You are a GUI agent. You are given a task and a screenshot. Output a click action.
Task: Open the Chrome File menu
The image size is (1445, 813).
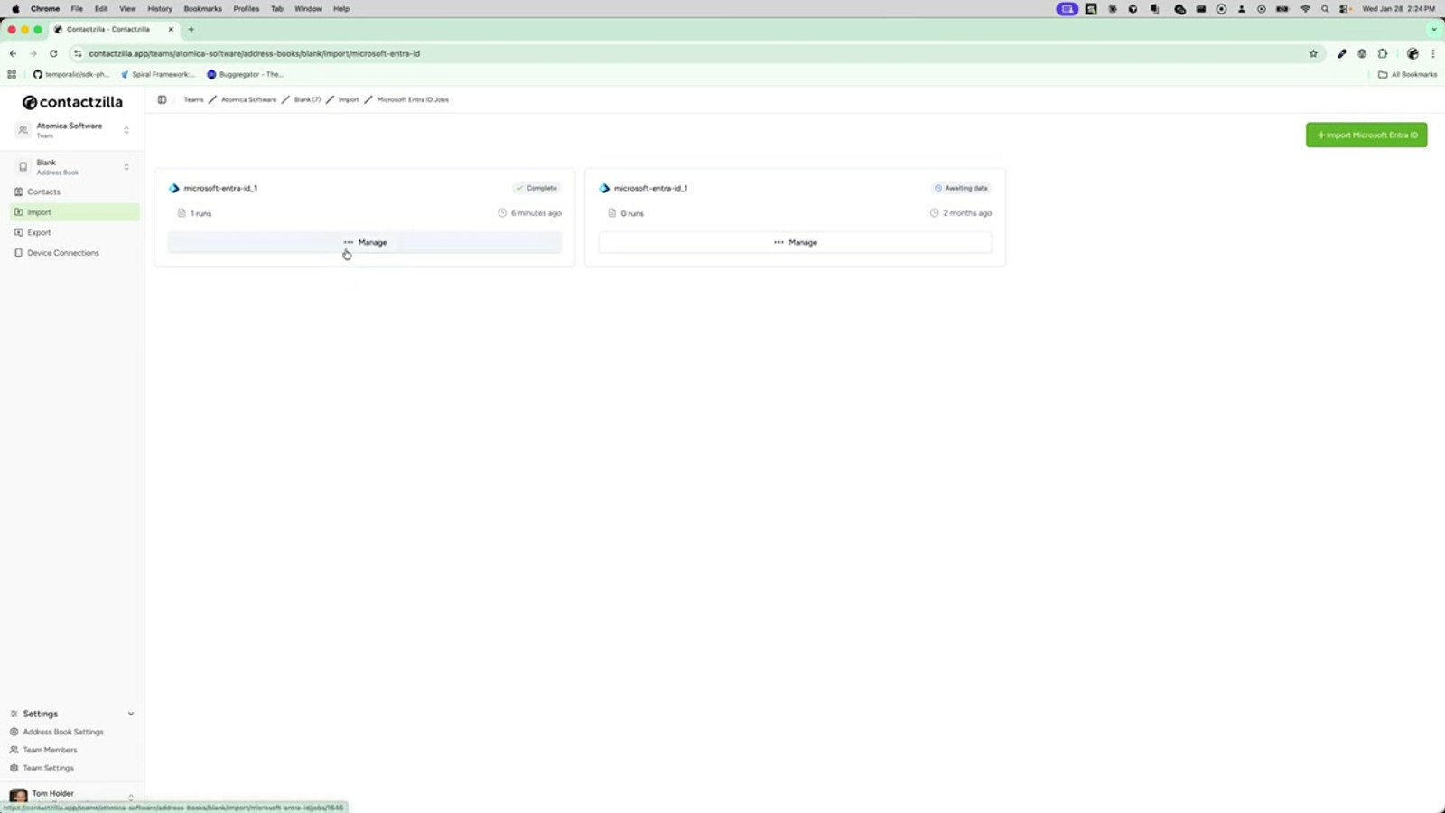pyautogui.click(x=77, y=9)
